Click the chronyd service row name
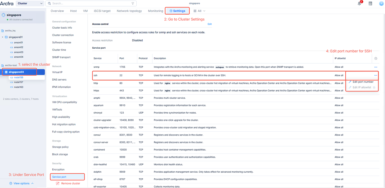The height and width of the screenshot is (188, 385). pyautogui.click(x=98, y=113)
